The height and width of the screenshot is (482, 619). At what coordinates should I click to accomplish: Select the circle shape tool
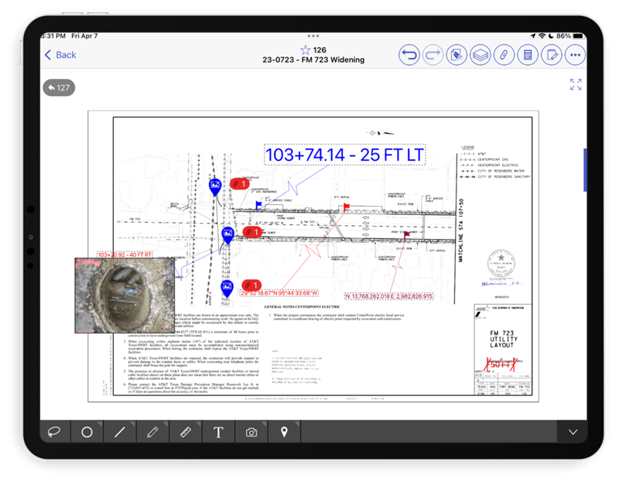pos(87,432)
